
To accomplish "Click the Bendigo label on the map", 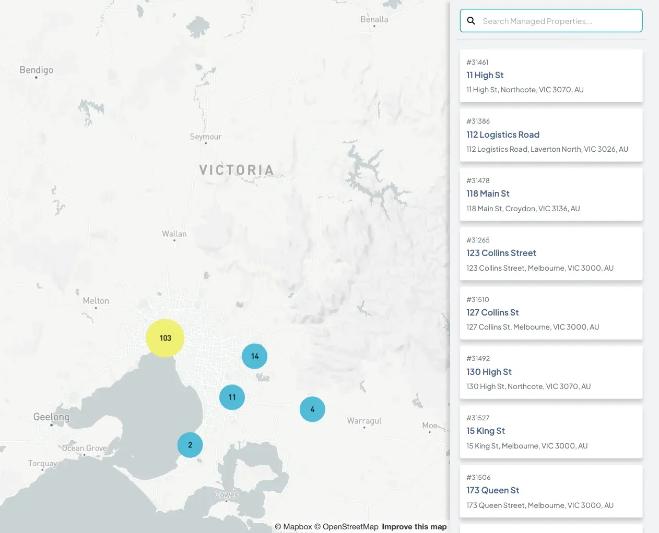I will click(37, 70).
